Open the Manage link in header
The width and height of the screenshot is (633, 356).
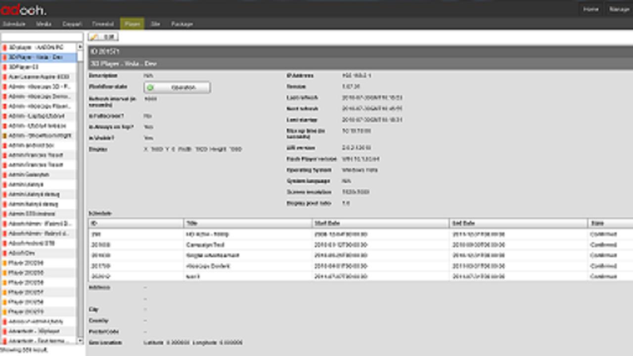pos(619,9)
